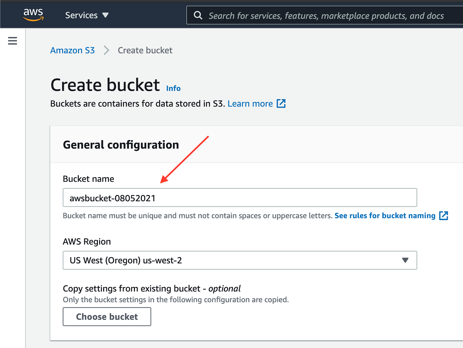This screenshot has width=463, height=348.
Task: Click the search magnifier icon
Action: pyautogui.click(x=198, y=15)
